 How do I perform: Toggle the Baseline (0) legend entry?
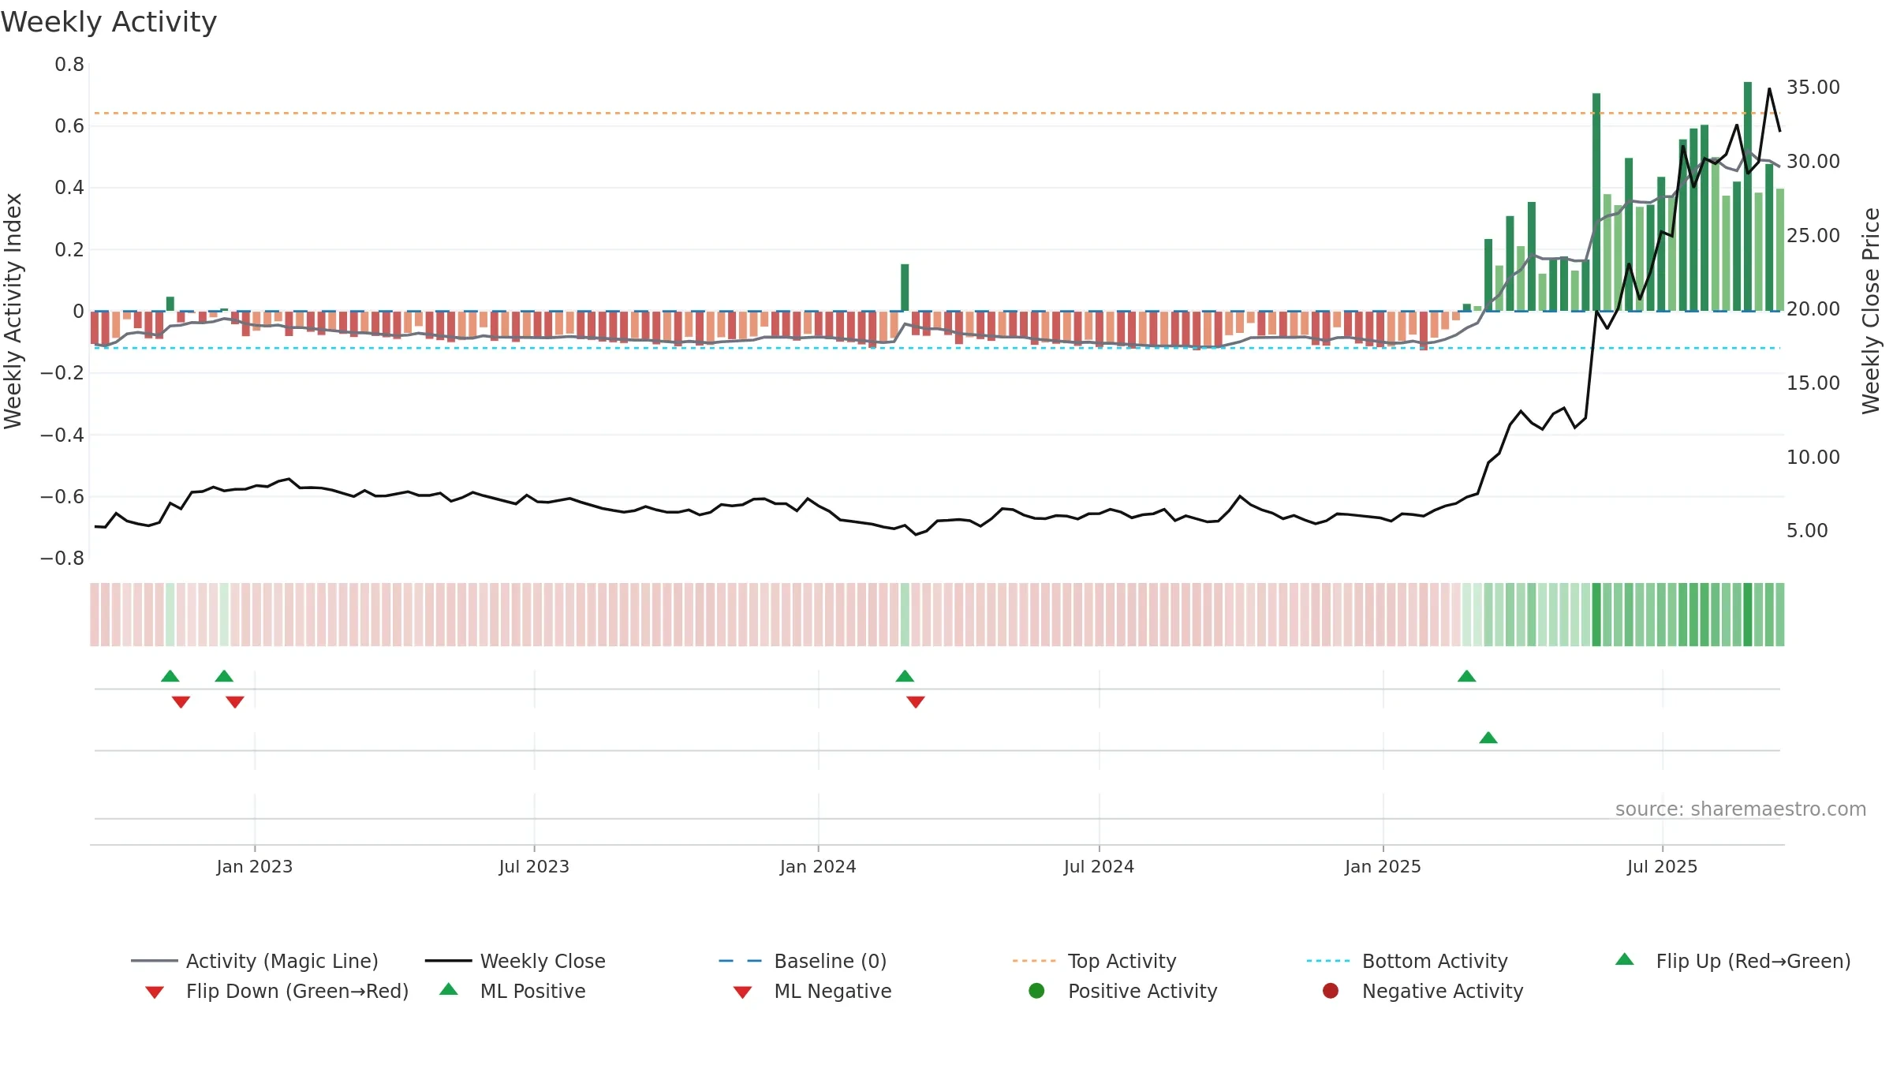[x=803, y=961]
